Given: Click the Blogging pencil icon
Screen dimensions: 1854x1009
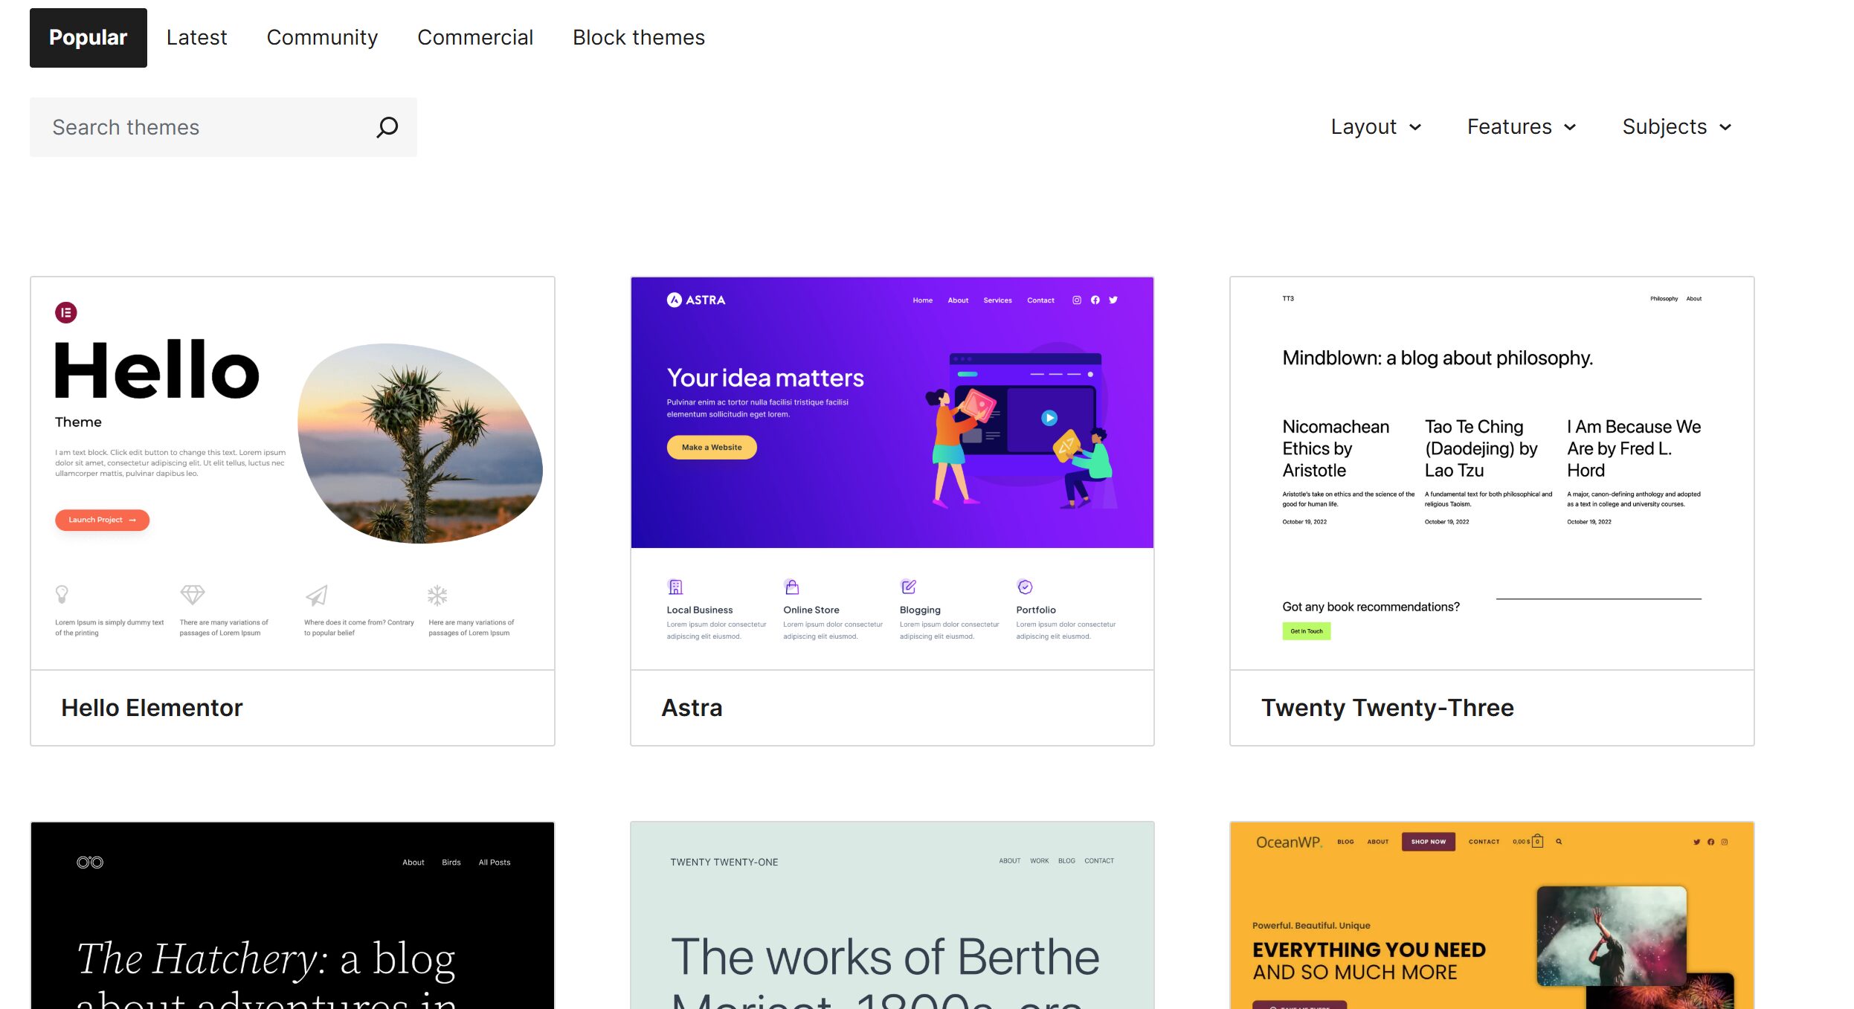Looking at the screenshot, I should [x=908, y=587].
